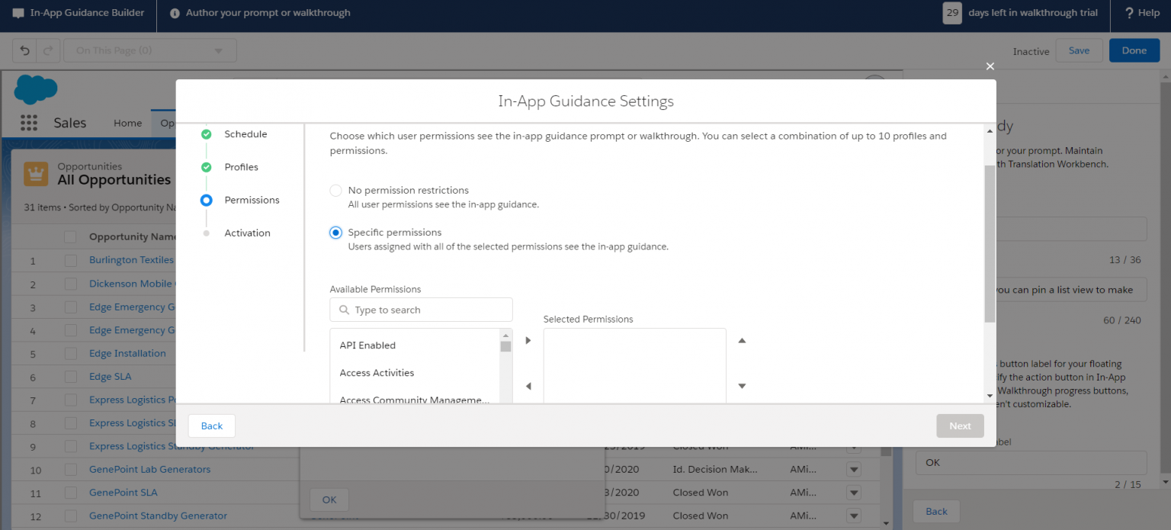Move permission to Selected with right arrow
Screen dimensions: 1171x530
tap(528, 340)
